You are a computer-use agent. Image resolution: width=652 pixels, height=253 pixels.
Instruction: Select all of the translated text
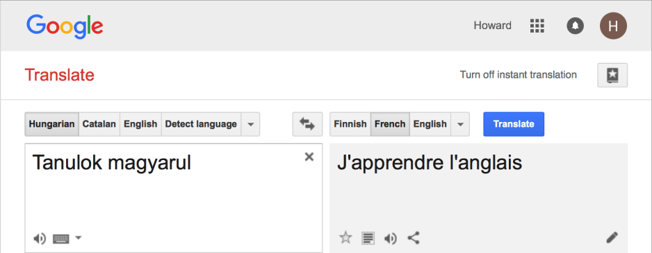tap(368, 238)
